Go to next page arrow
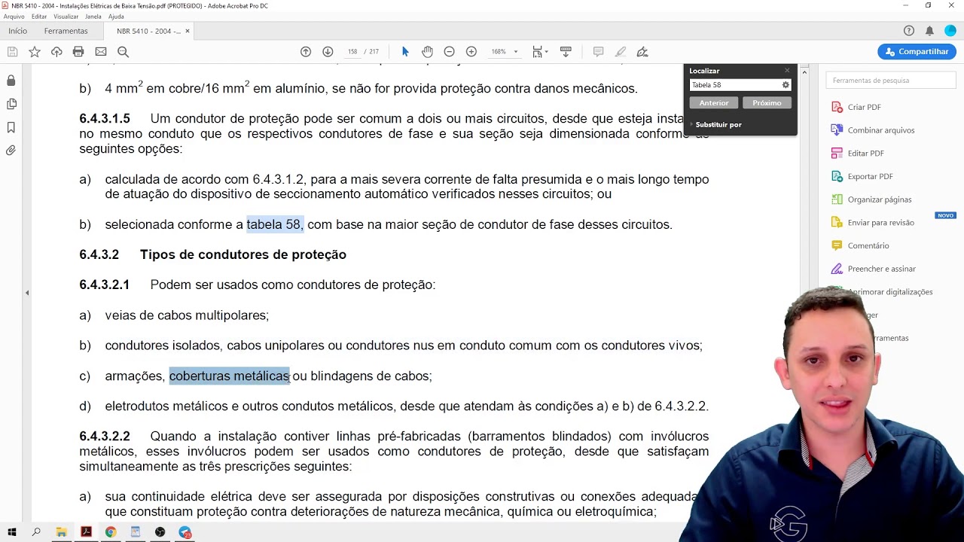964x542 pixels. click(x=328, y=52)
